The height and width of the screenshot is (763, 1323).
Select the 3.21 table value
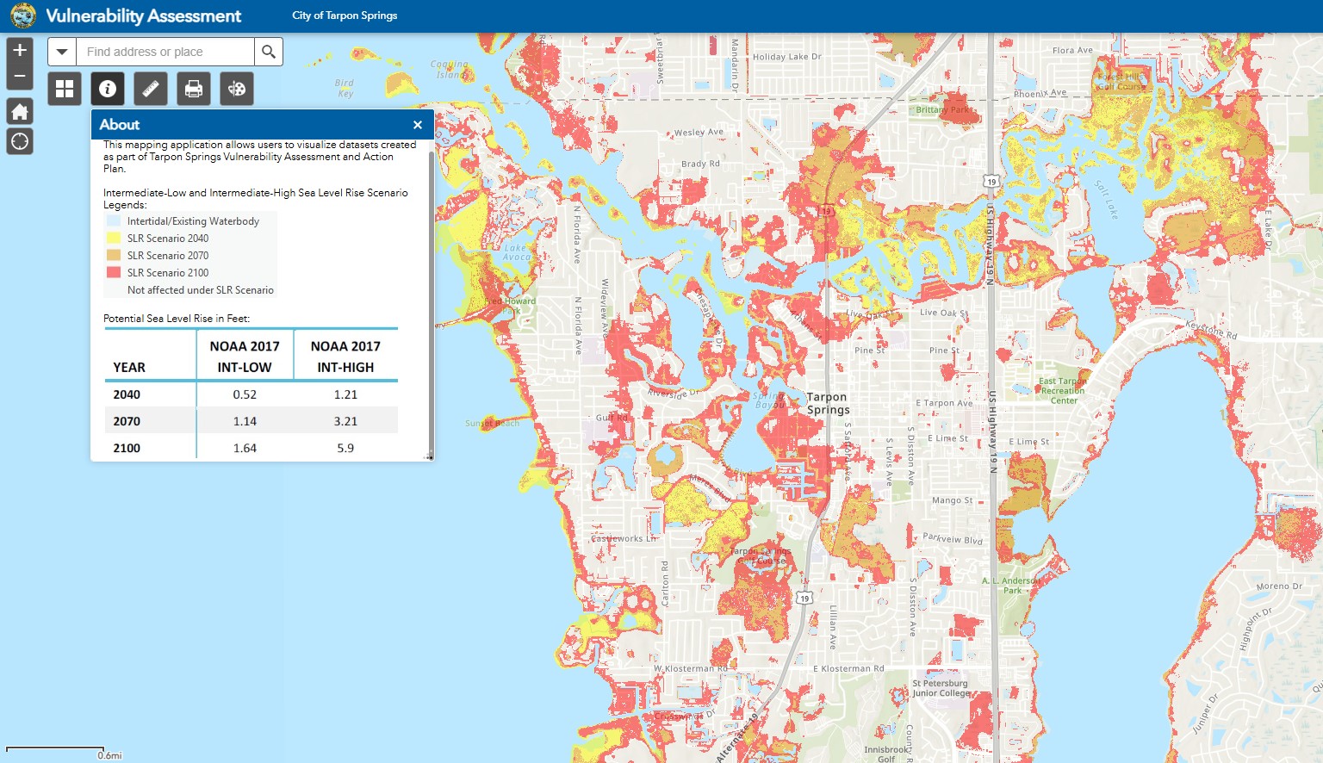pos(345,421)
